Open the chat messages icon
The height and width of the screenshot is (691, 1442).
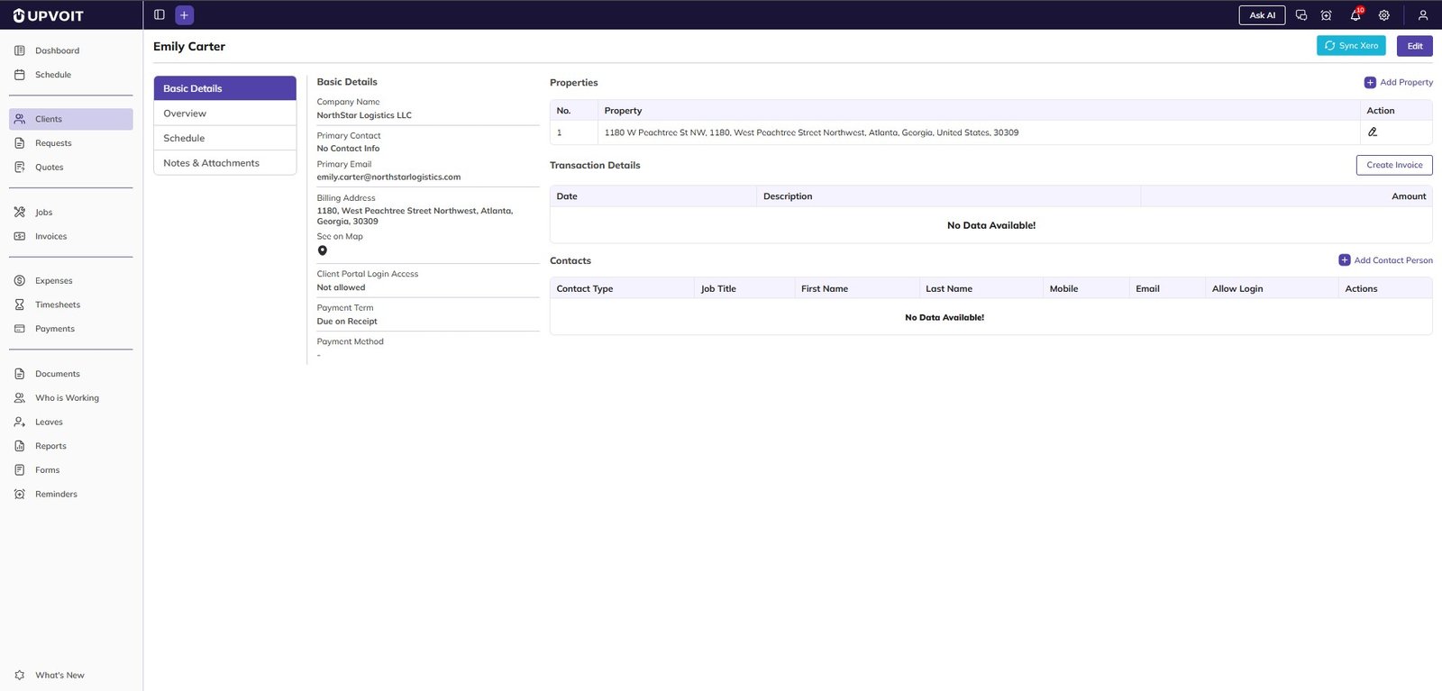1301,15
